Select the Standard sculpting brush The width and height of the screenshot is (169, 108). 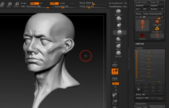coord(118,12)
